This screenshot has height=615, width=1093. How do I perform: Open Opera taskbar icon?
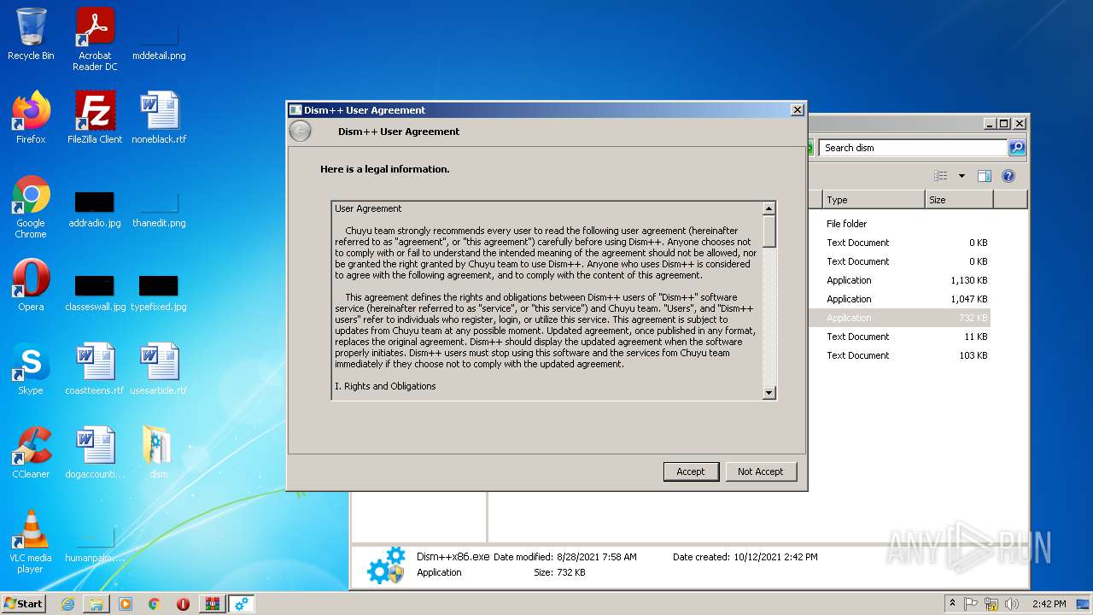(183, 604)
